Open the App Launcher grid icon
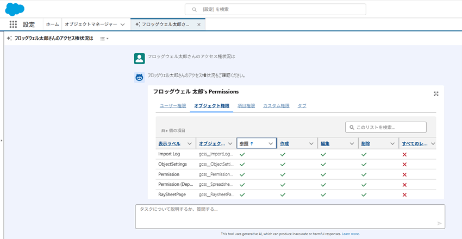This screenshot has width=462, height=239. point(13,24)
